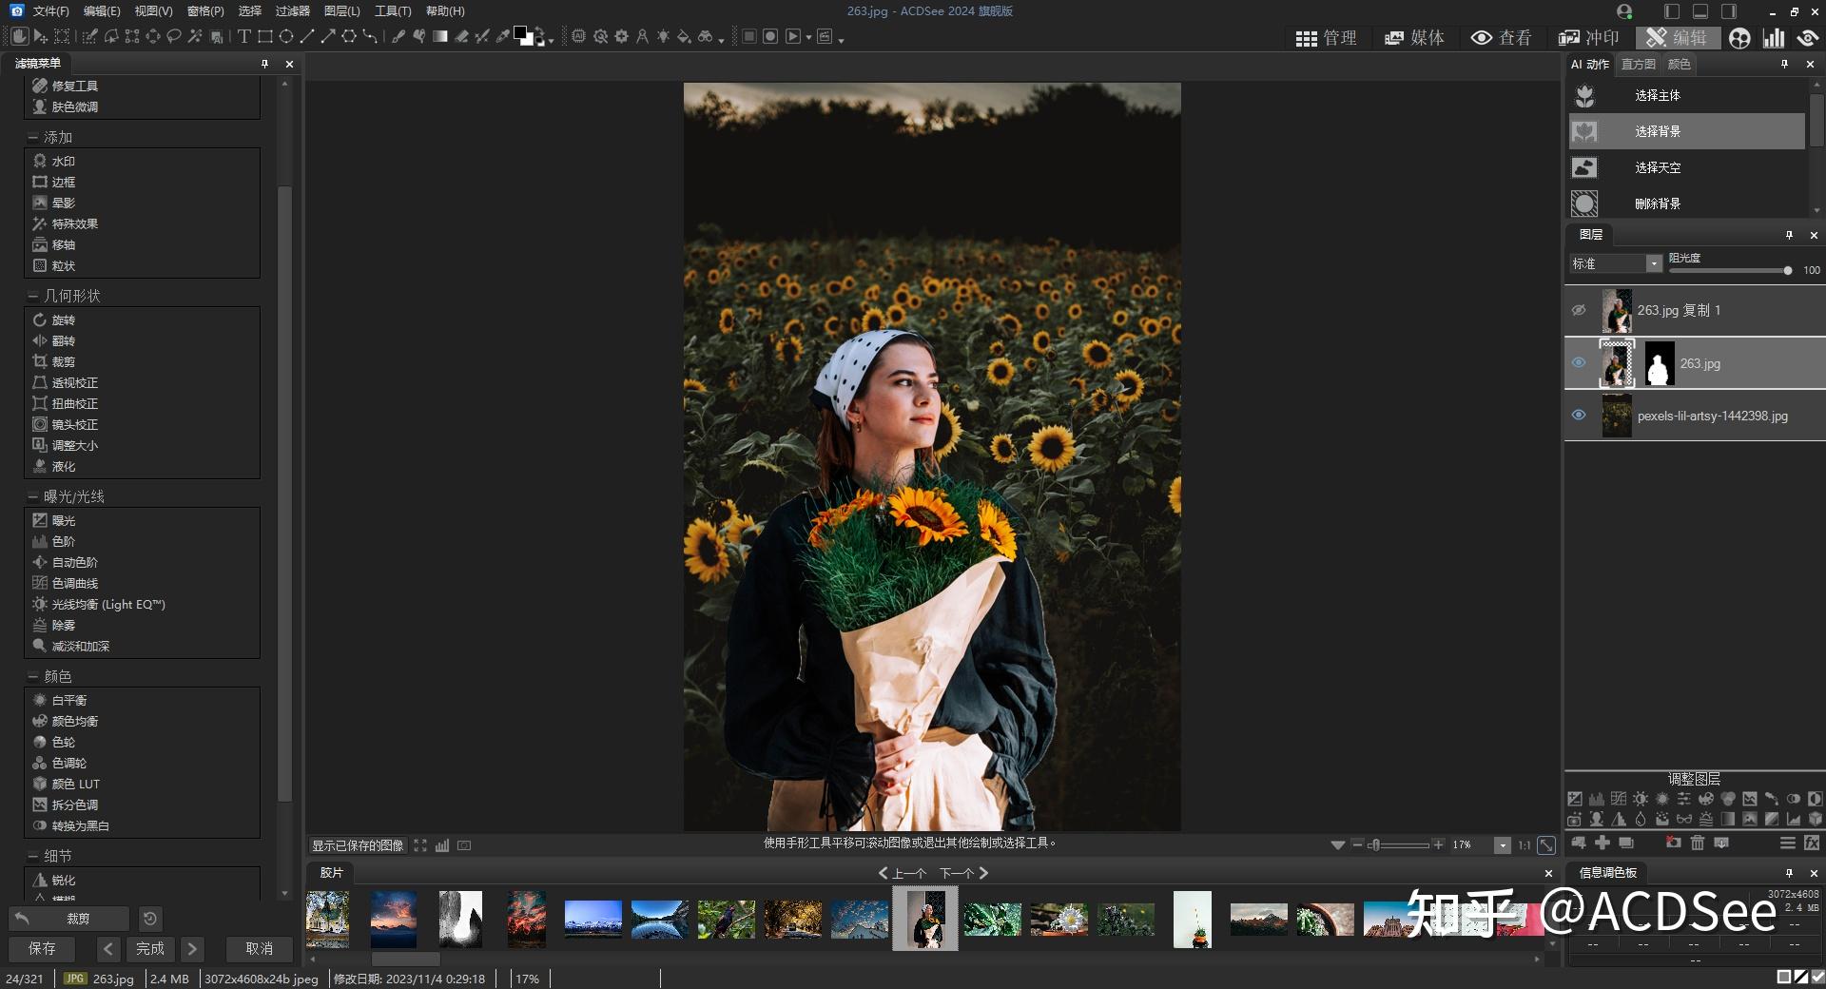
Task: Collapse the 几何形状 filter group
Action: (x=32, y=296)
